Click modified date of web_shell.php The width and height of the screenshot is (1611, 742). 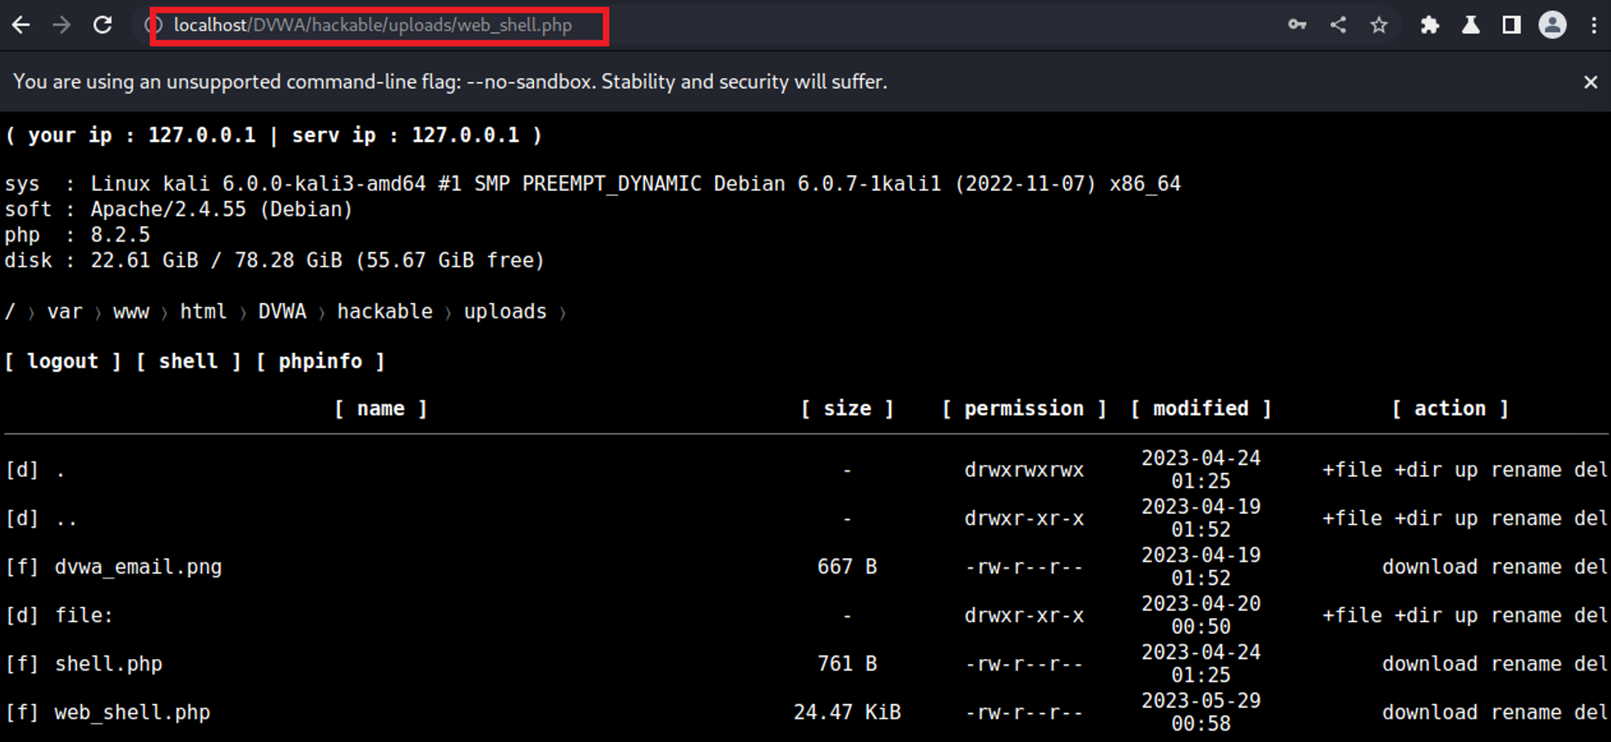pyautogui.click(x=1201, y=712)
